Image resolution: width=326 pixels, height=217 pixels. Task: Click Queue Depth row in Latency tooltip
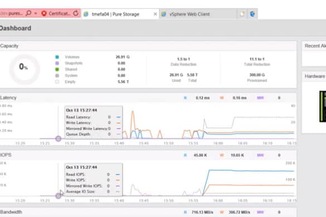tap(93, 134)
